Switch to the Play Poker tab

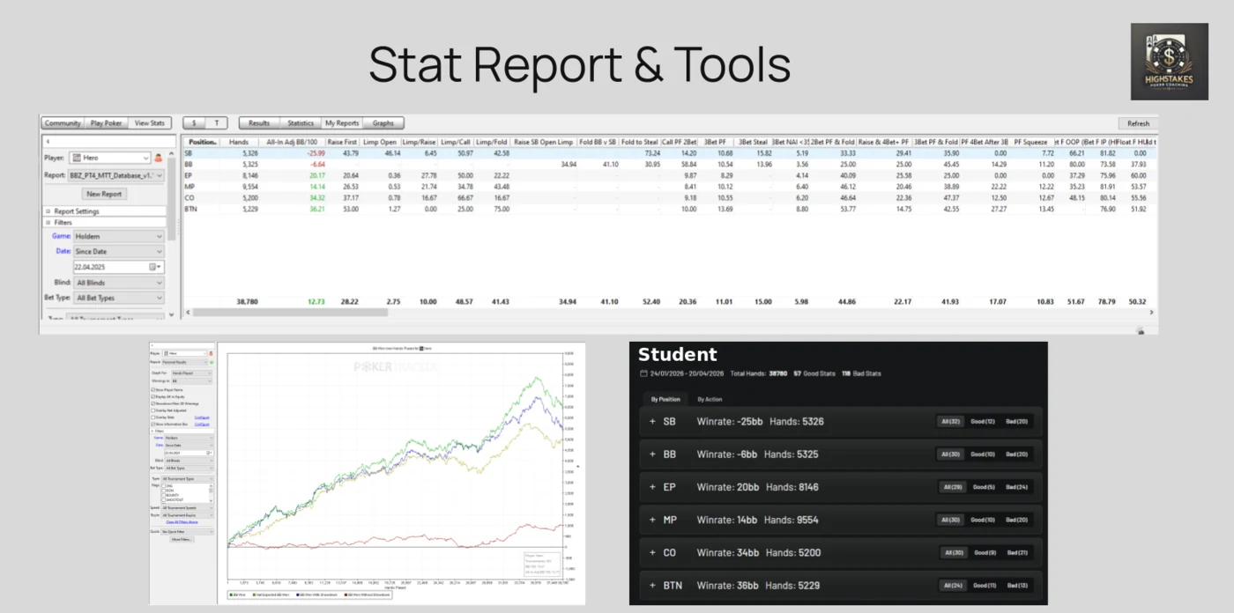pos(107,123)
